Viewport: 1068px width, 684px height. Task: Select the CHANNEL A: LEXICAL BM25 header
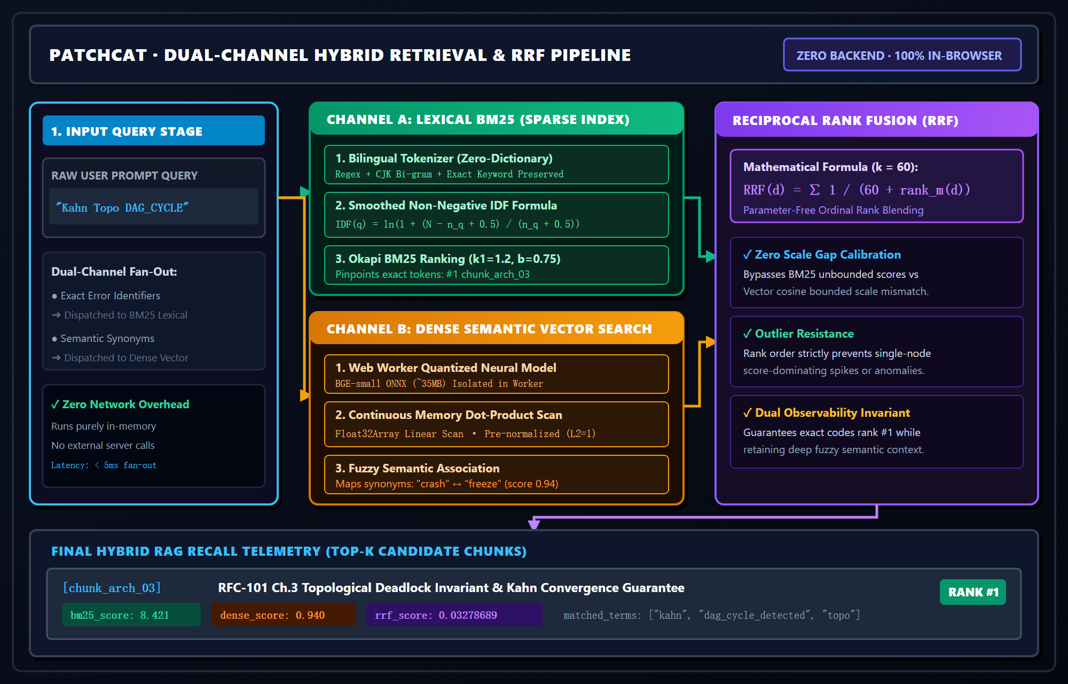pyautogui.click(x=497, y=119)
